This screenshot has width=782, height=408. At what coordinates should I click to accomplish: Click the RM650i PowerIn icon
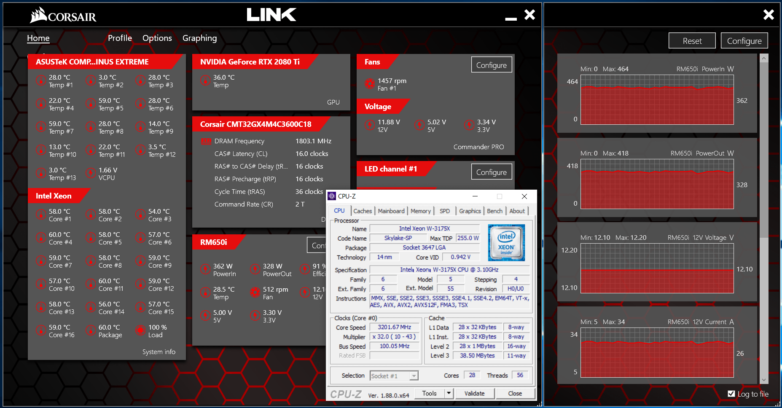[x=205, y=269]
